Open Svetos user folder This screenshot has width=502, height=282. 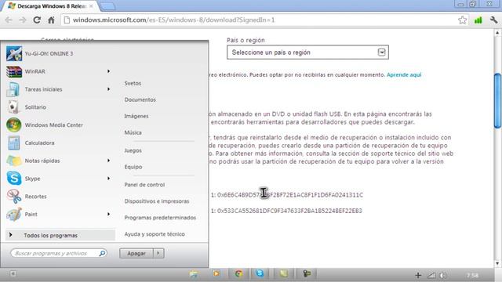[x=133, y=83]
